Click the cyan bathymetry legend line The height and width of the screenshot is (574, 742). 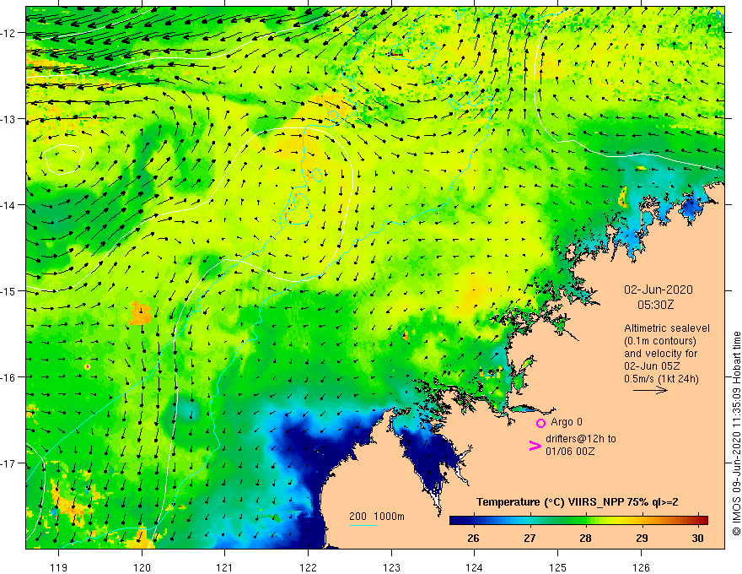[363, 525]
